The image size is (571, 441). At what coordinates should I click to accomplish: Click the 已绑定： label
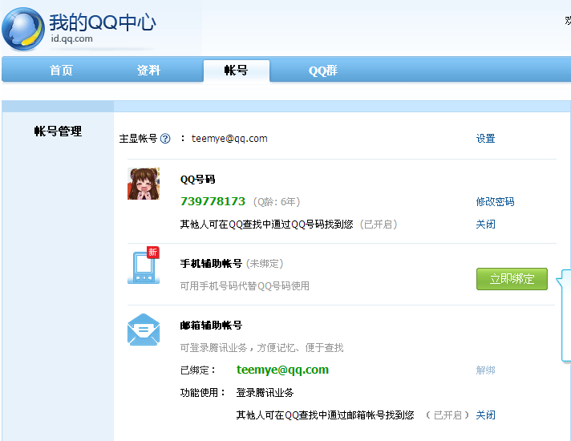(198, 370)
